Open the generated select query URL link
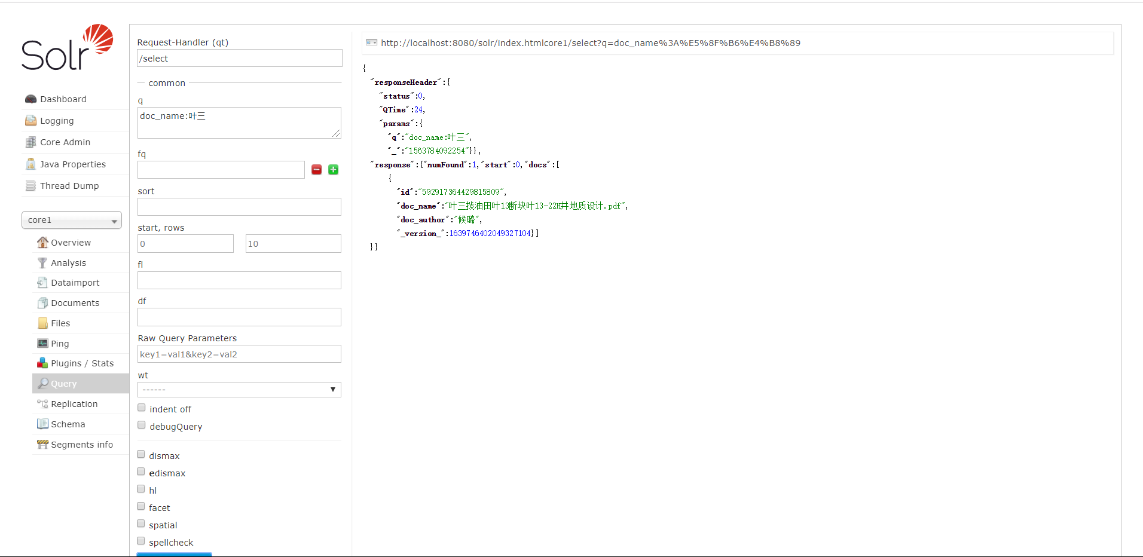 pyautogui.click(x=591, y=43)
